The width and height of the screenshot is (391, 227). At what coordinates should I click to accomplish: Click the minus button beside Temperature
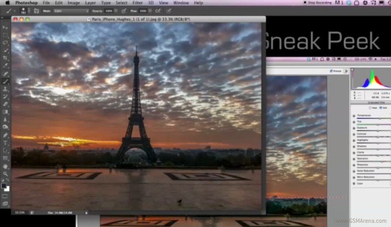[354, 116]
